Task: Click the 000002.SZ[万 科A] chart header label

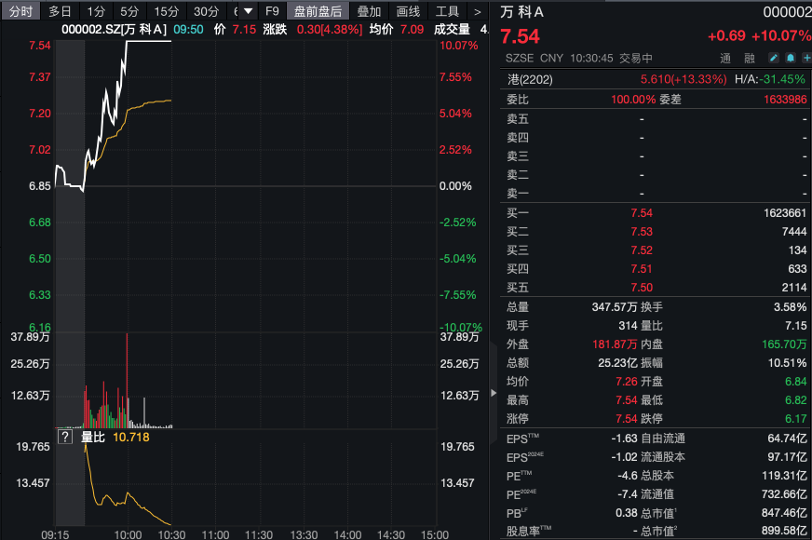Action: pyautogui.click(x=114, y=30)
